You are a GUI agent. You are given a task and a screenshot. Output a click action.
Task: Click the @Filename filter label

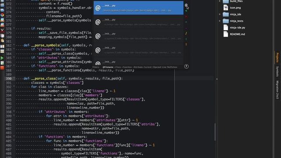(x=108, y=67)
